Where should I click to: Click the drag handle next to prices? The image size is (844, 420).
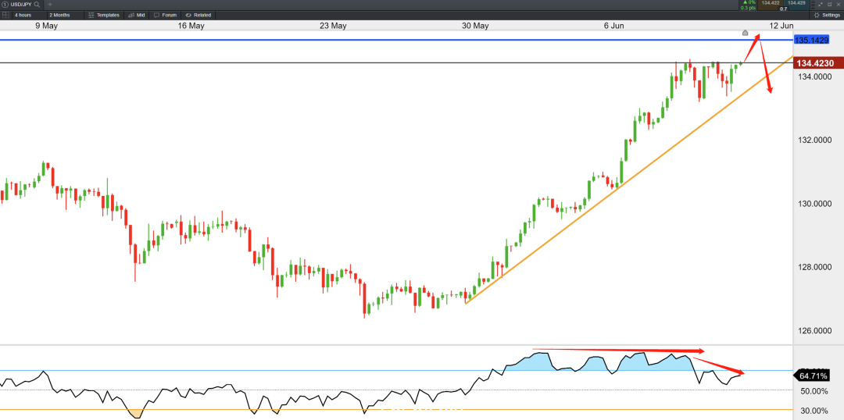tap(813, 5)
